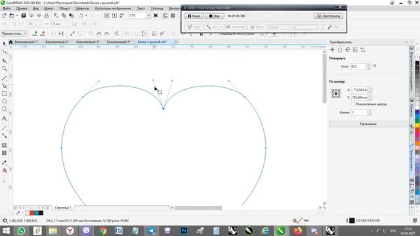
Task: Open the 'Файл' menu
Action: click(x=7, y=9)
